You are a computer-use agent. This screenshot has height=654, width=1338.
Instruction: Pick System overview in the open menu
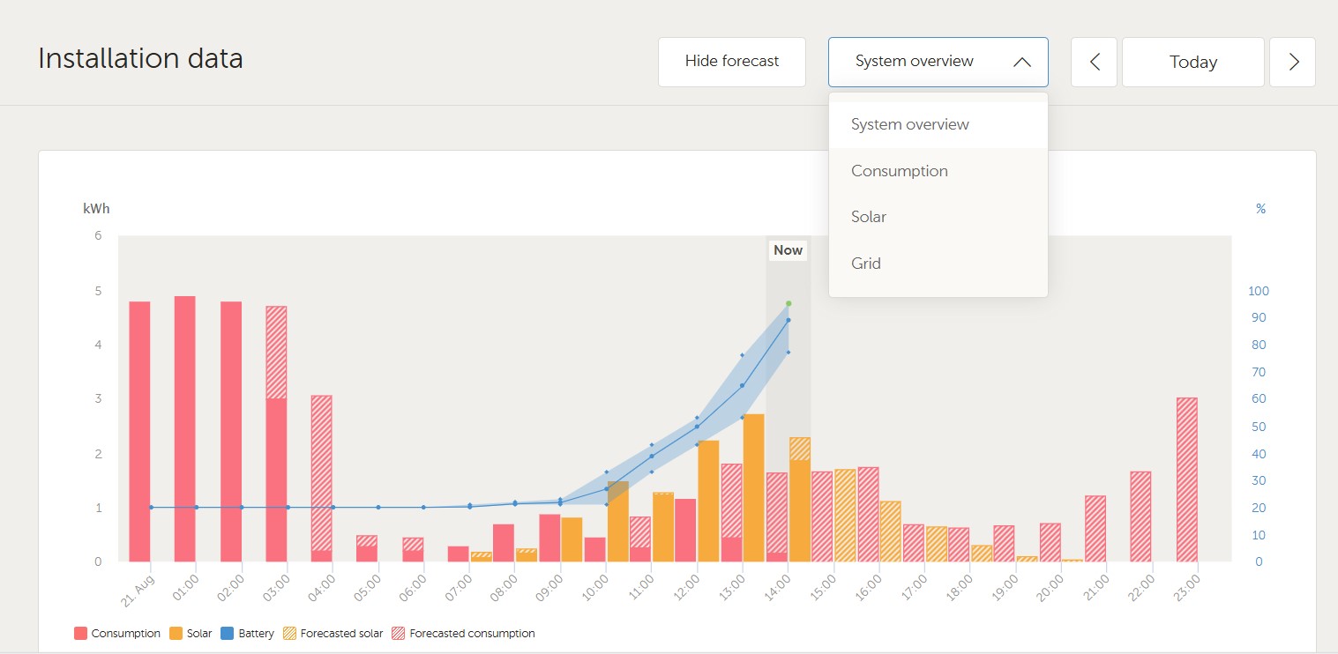909,124
